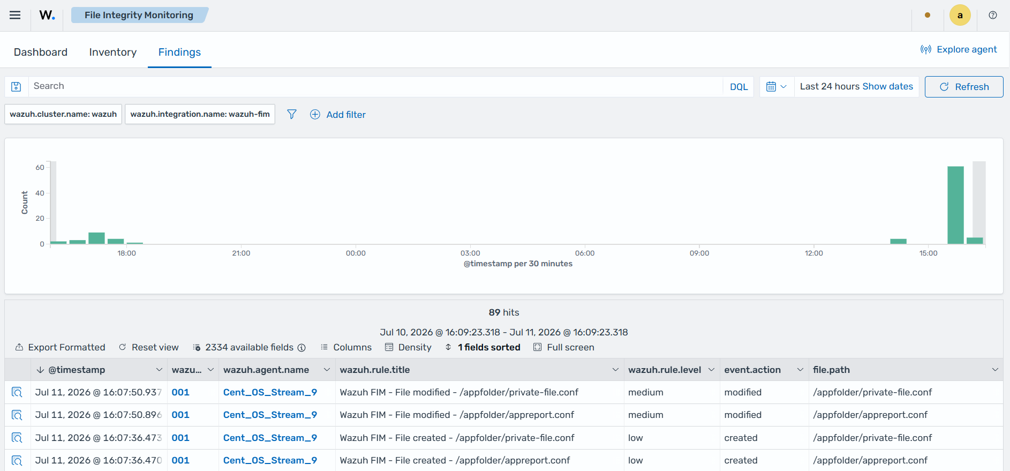Click the Explore agent signal icon

click(x=925, y=49)
